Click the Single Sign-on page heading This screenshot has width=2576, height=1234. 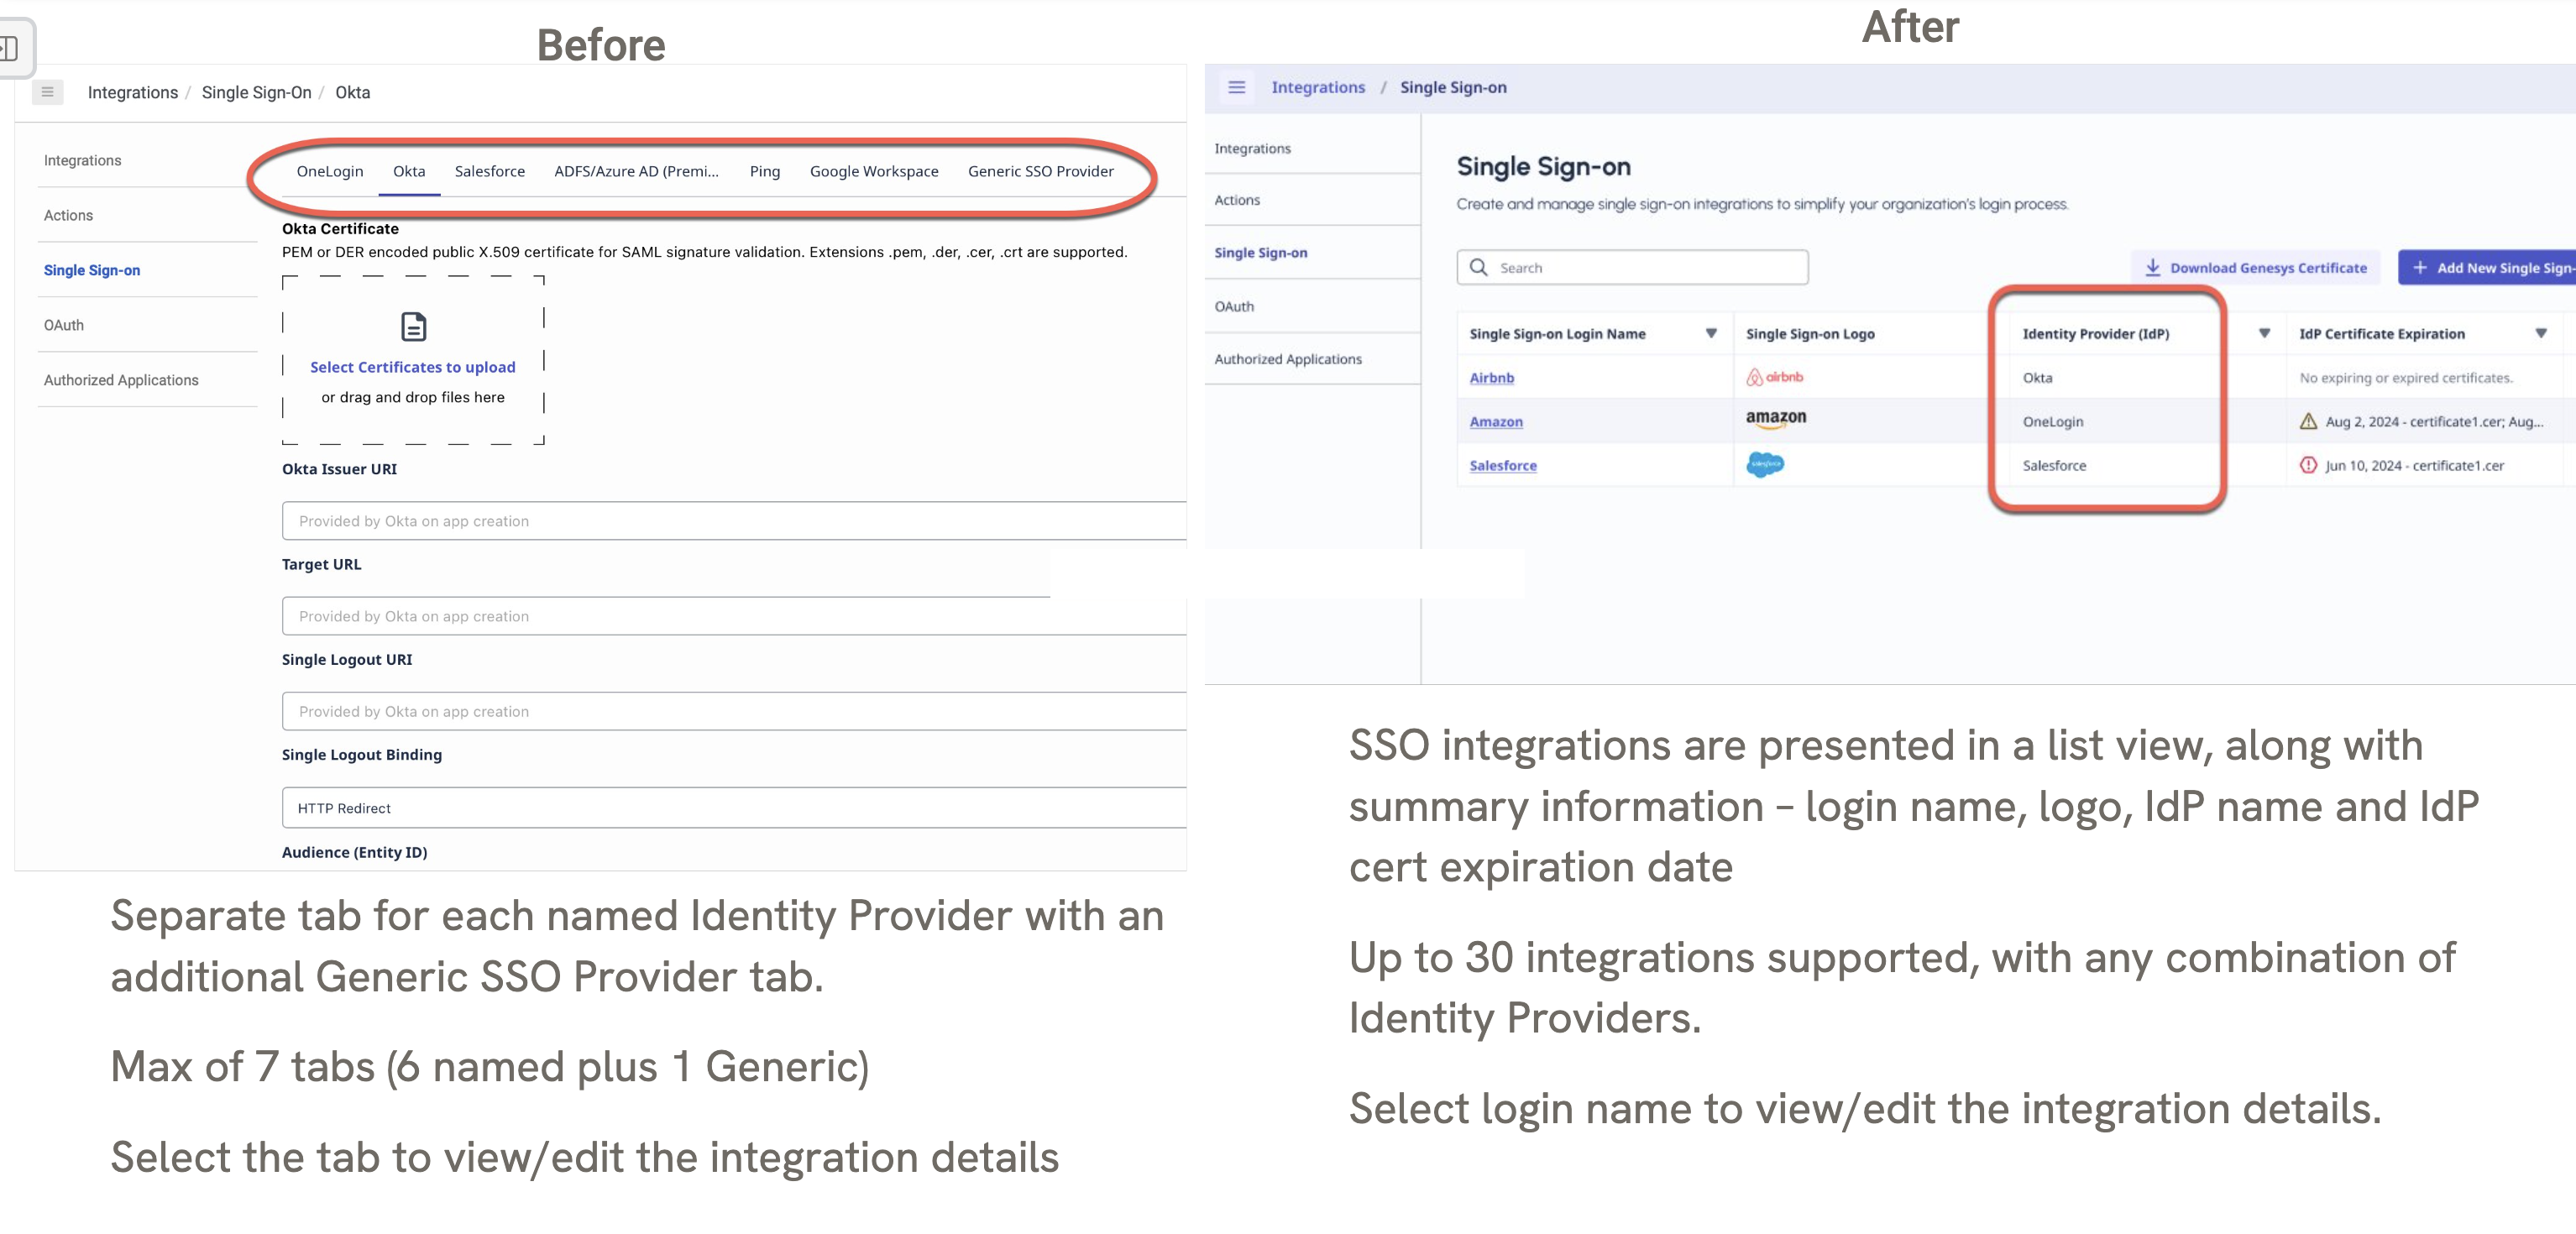click(x=1543, y=166)
